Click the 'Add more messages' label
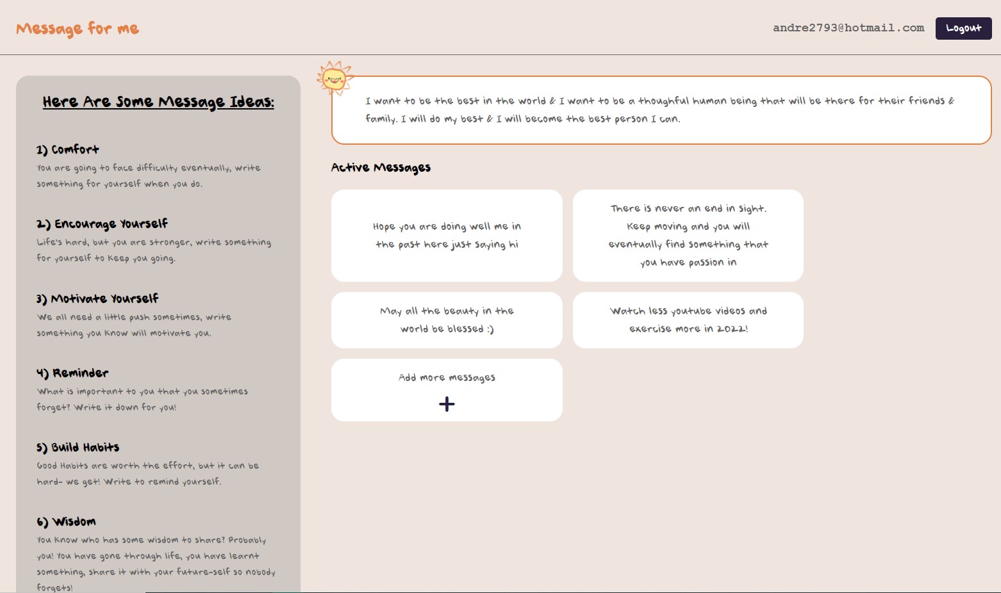This screenshot has height=593, width=1001. 447,378
